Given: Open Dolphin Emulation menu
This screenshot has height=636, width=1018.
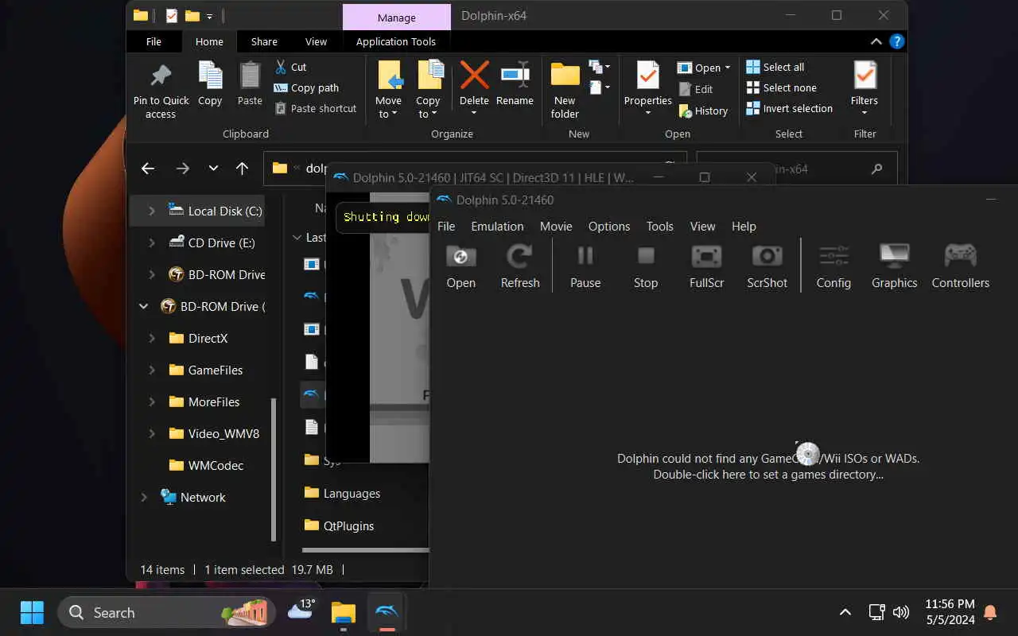Looking at the screenshot, I should point(497,227).
